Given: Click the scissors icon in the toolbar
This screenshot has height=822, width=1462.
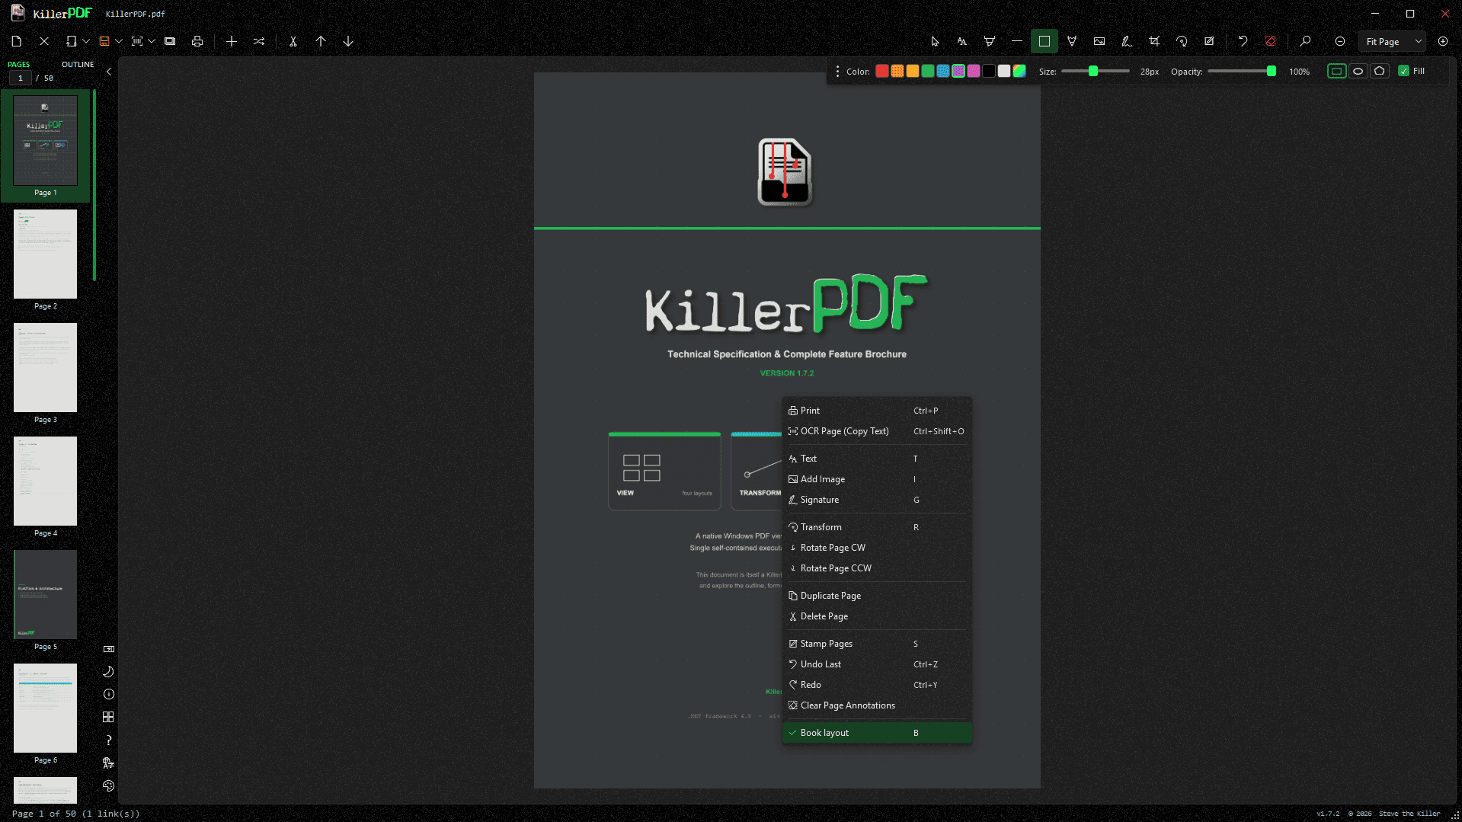Looking at the screenshot, I should tap(293, 41).
